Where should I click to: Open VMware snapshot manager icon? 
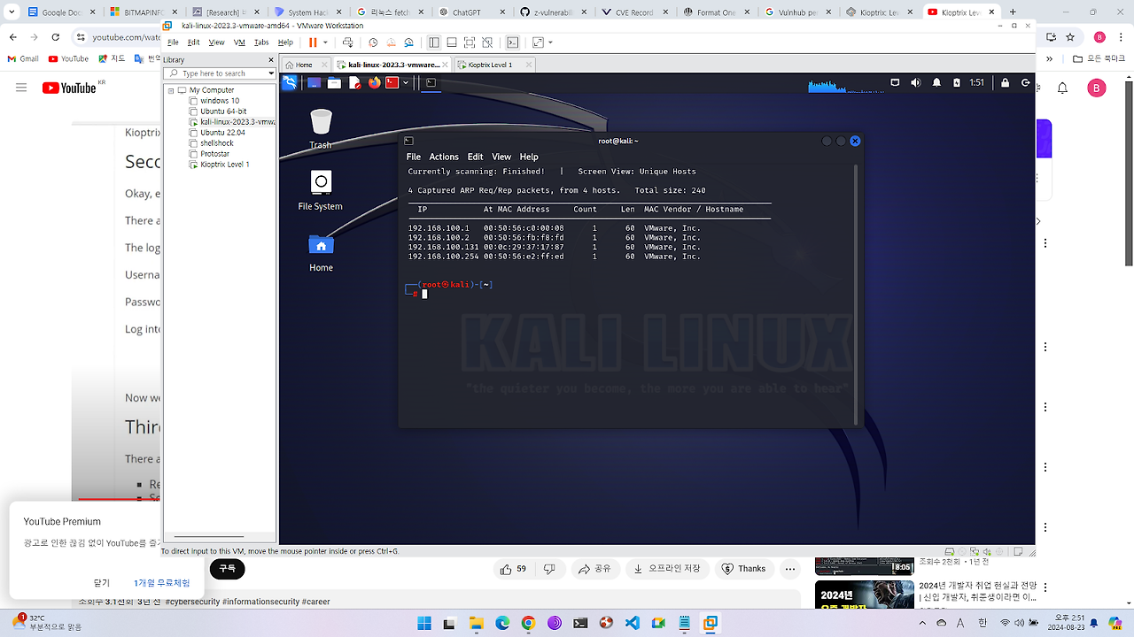click(408, 42)
